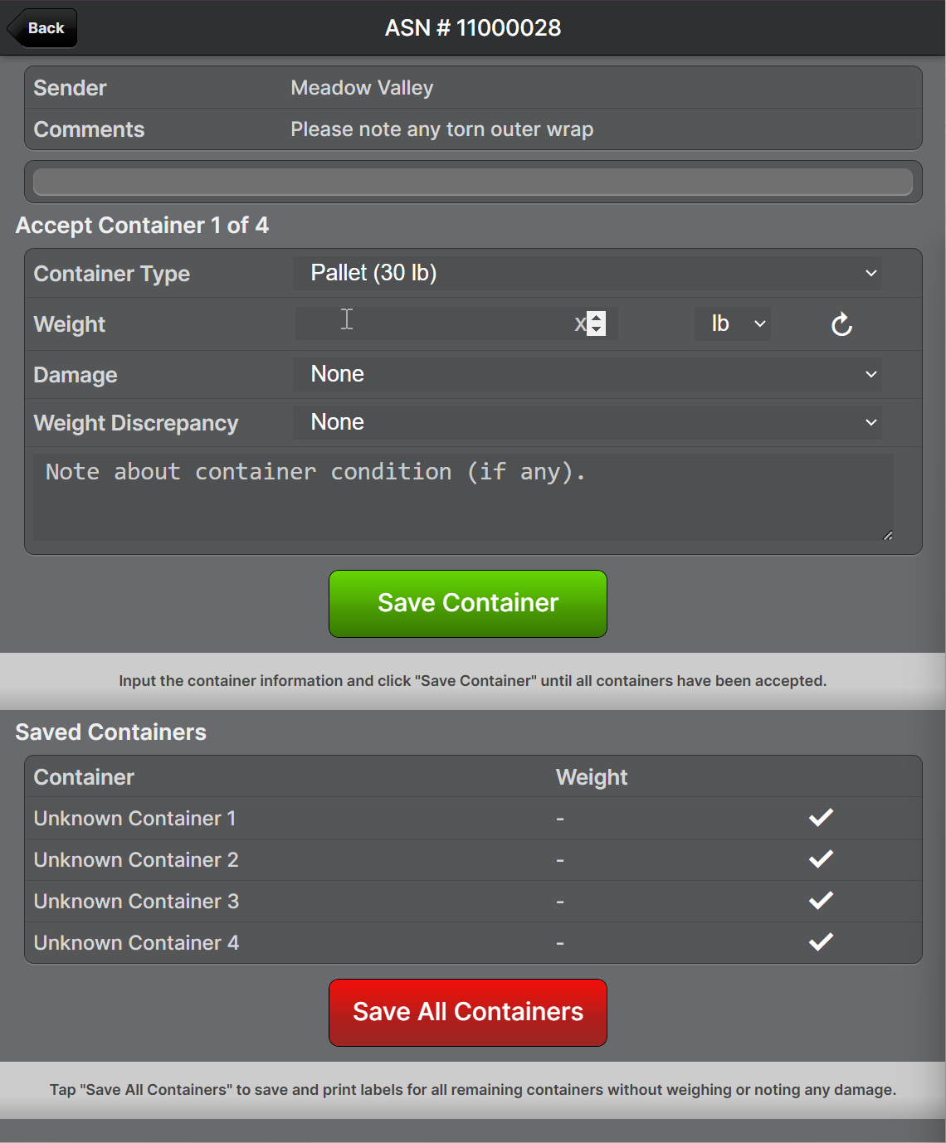Image resolution: width=946 pixels, height=1143 pixels.
Task: Click the weight field spinner arrows
Action: click(597, 323)
